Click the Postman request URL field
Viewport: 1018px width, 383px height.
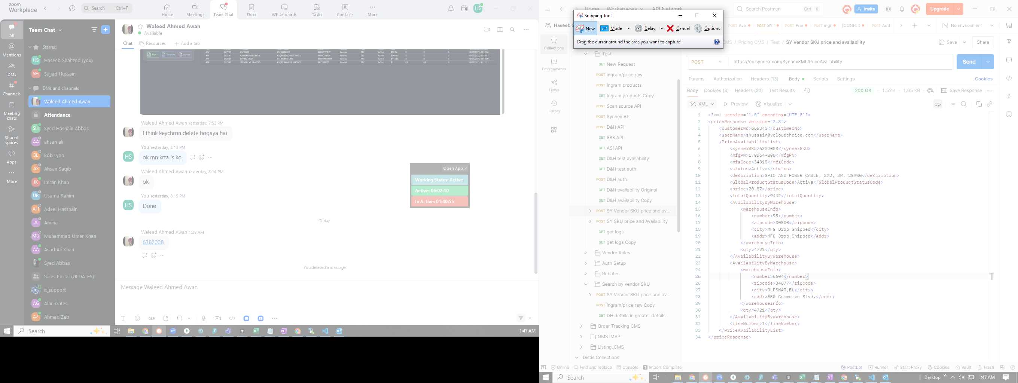841,62
